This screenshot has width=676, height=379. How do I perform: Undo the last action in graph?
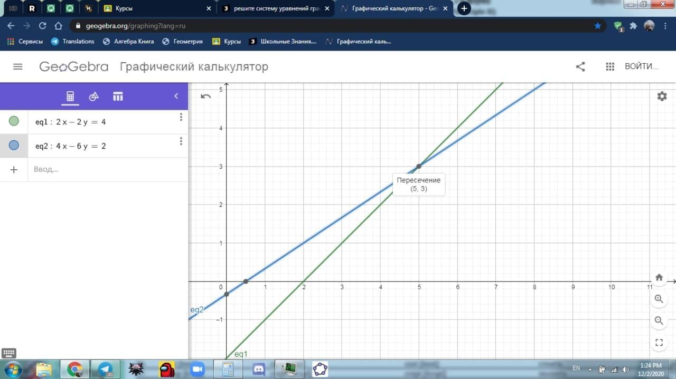(206, 96)
